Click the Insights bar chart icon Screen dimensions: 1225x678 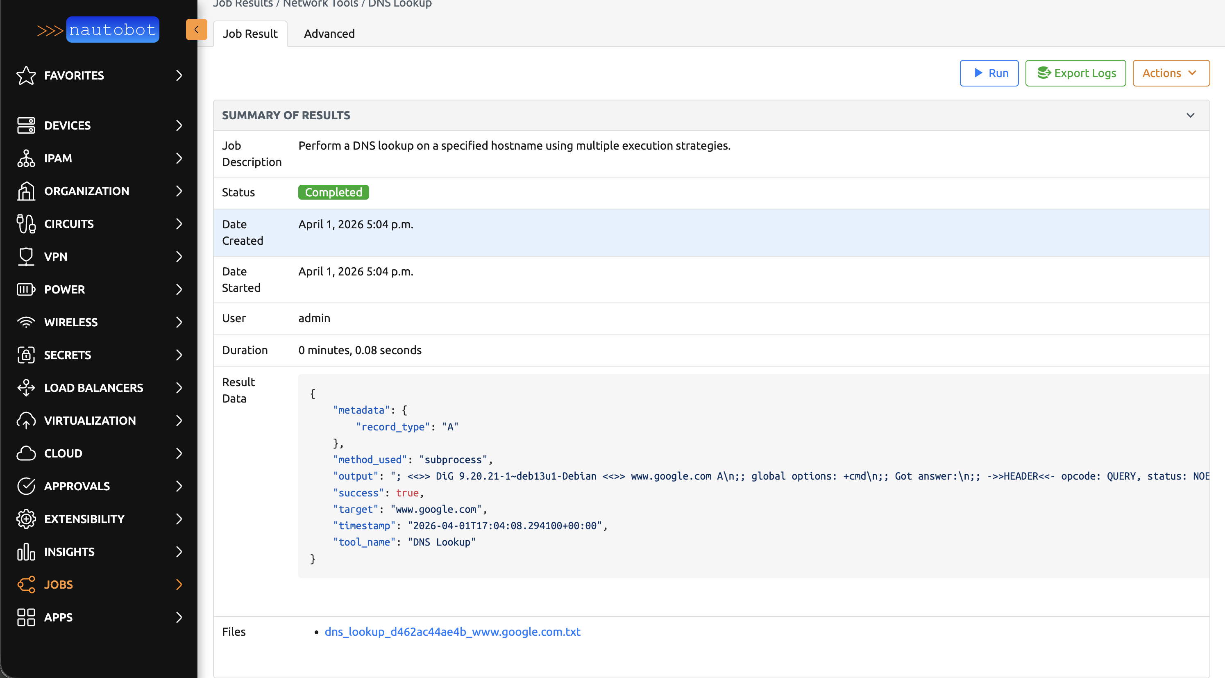[26, 552]
